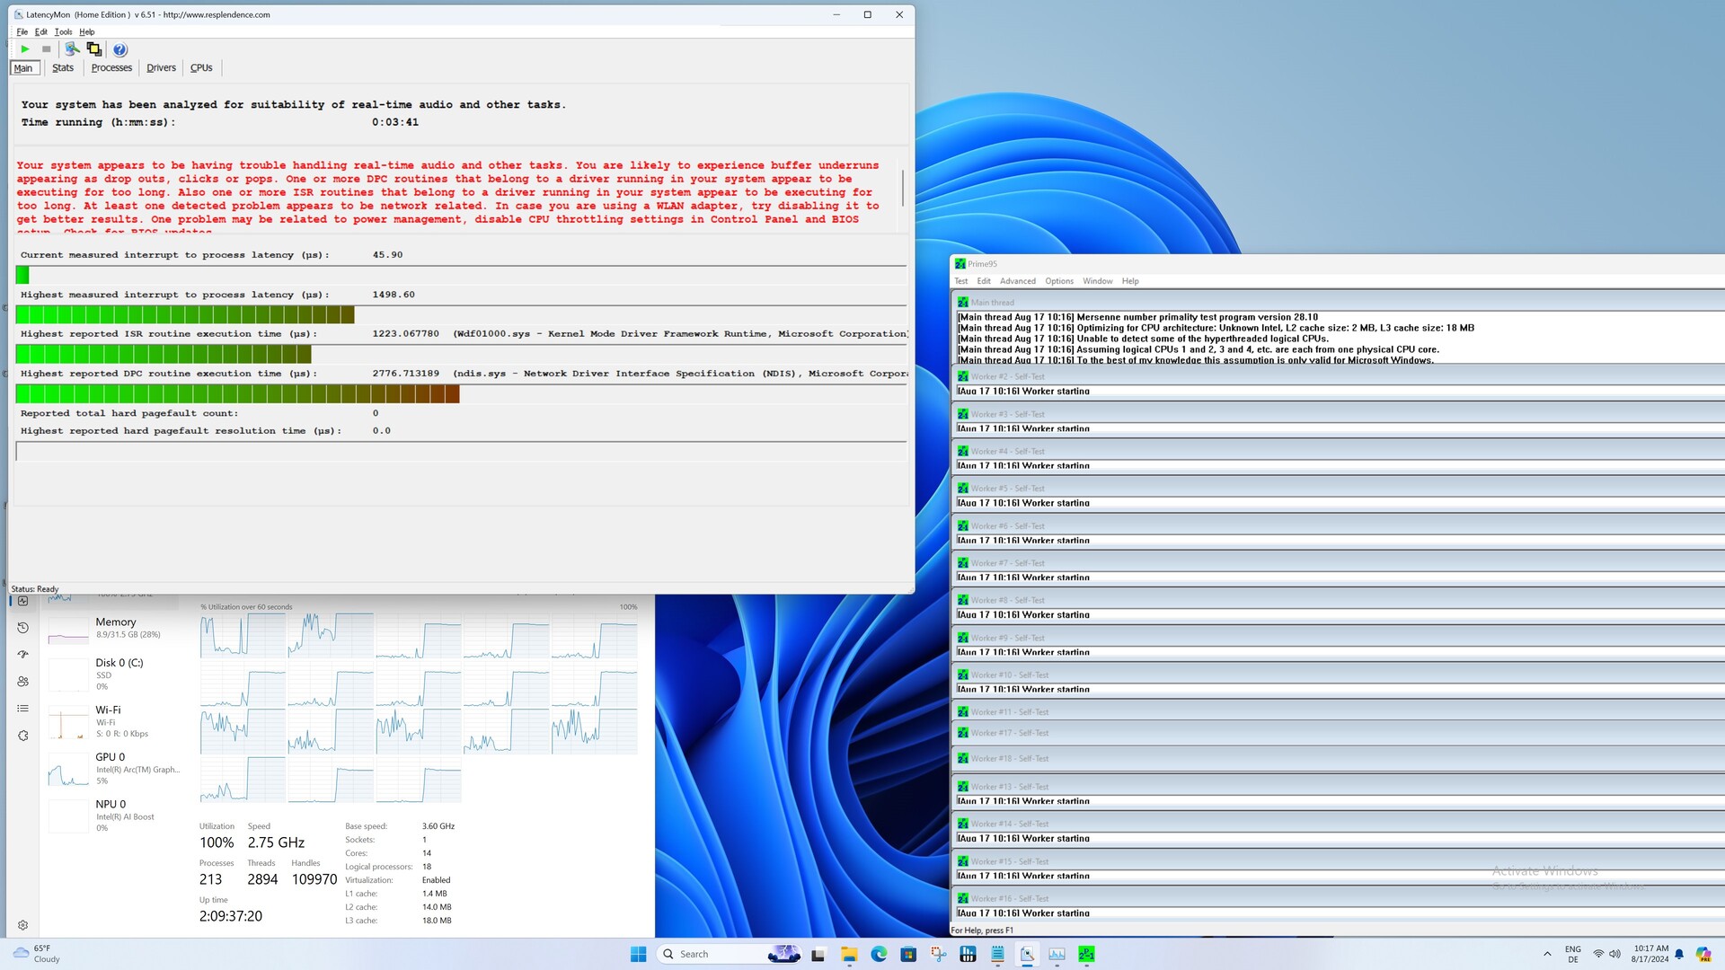
Task: Switch to the Drivers tab
Action: pos(161,68)
